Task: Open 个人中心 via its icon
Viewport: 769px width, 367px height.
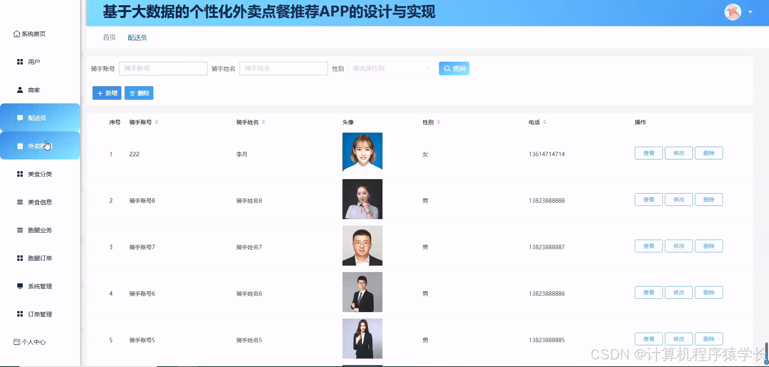Action: (x=16, y=342)
